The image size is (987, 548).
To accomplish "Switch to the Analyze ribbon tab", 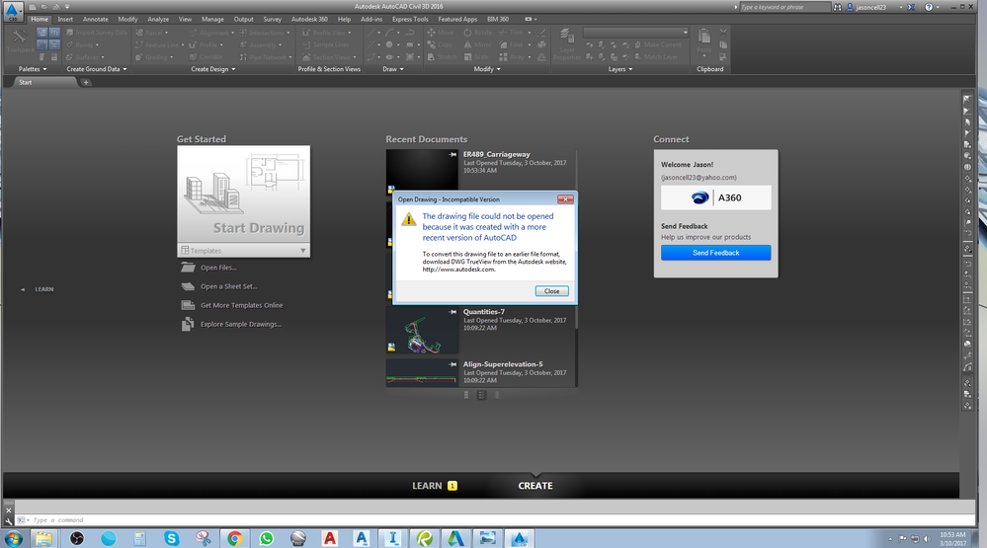I will point(158,19).
